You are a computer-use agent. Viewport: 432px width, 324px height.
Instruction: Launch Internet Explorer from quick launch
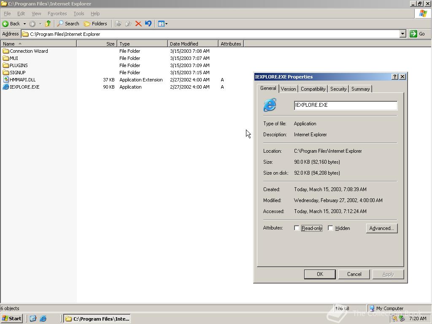click(x=43, y=319)
